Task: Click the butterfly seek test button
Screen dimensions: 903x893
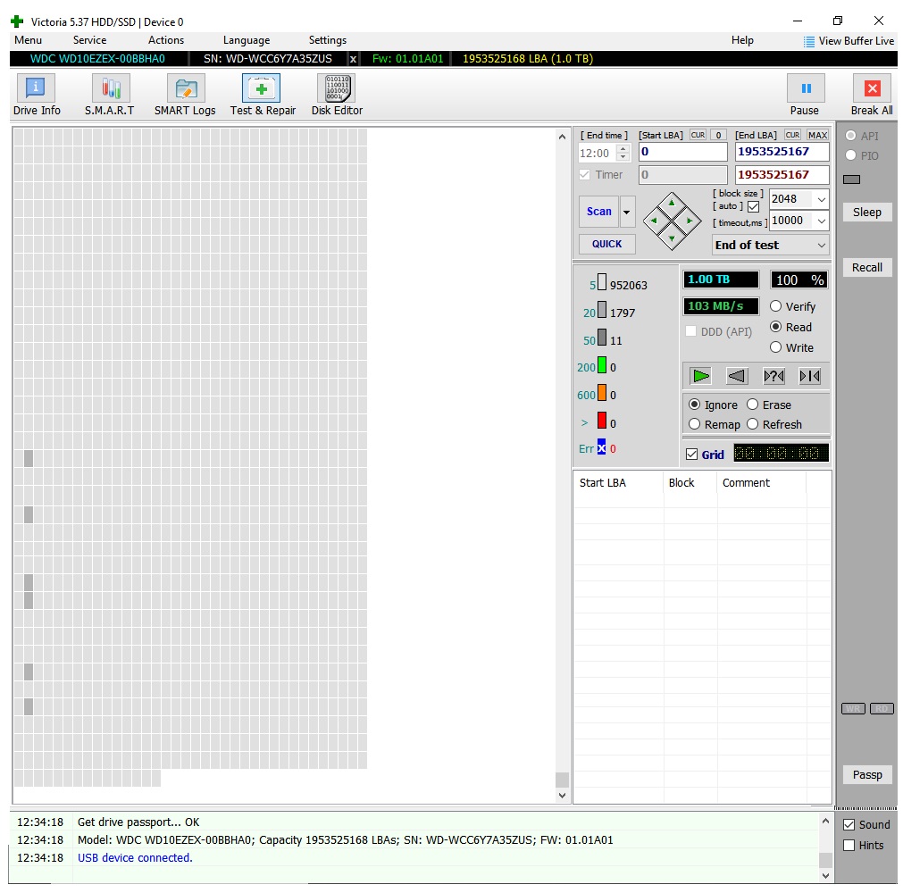Action: (810, 377)
